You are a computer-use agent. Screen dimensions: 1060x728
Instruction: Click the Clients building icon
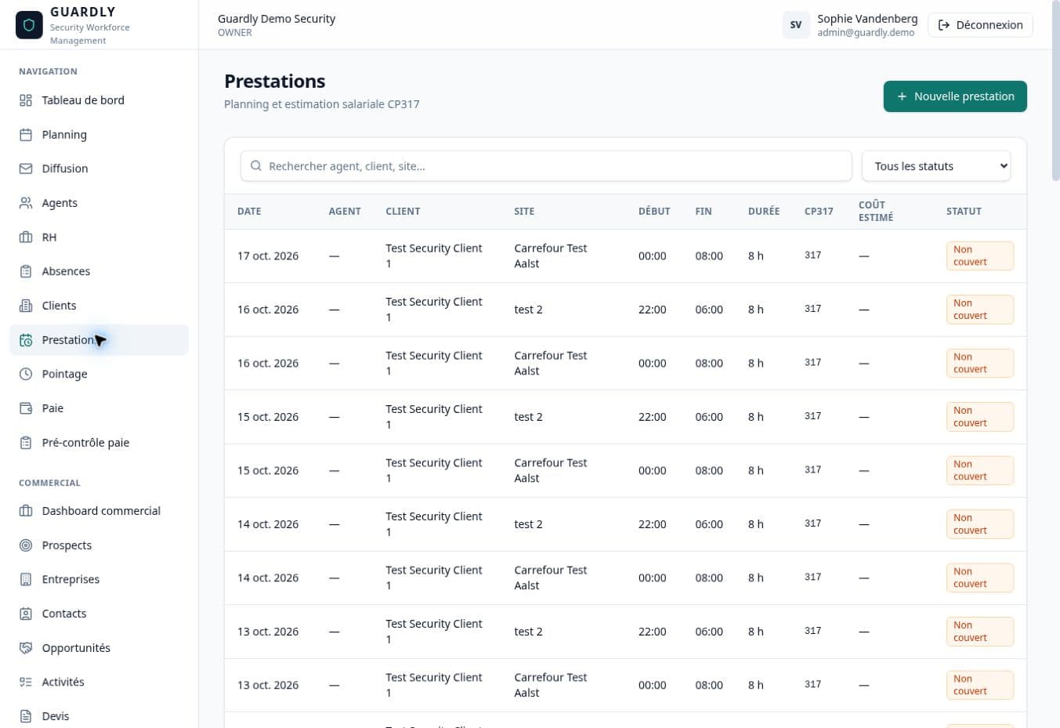(26, 306)
